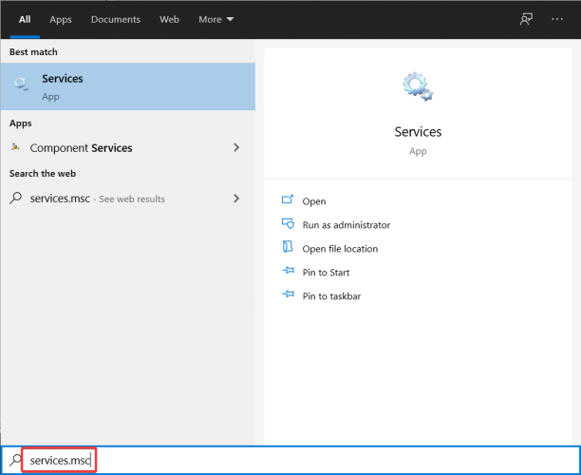Viewport: 581px width, 475px height.
Task: Expand the Component Services chevron arrow
Action: point(236,147)
